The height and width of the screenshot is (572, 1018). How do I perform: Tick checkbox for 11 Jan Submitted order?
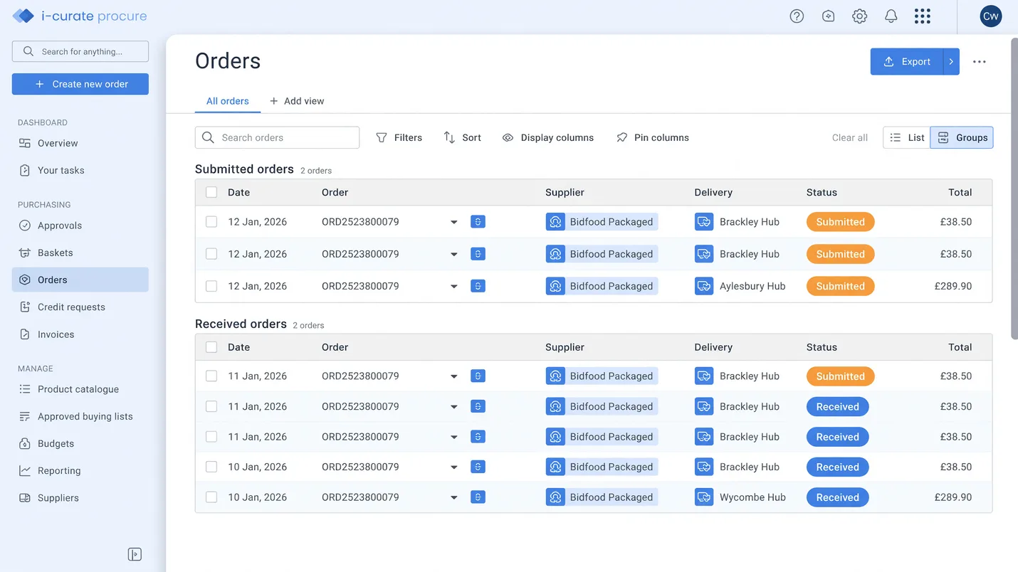[x=211, y=376]
